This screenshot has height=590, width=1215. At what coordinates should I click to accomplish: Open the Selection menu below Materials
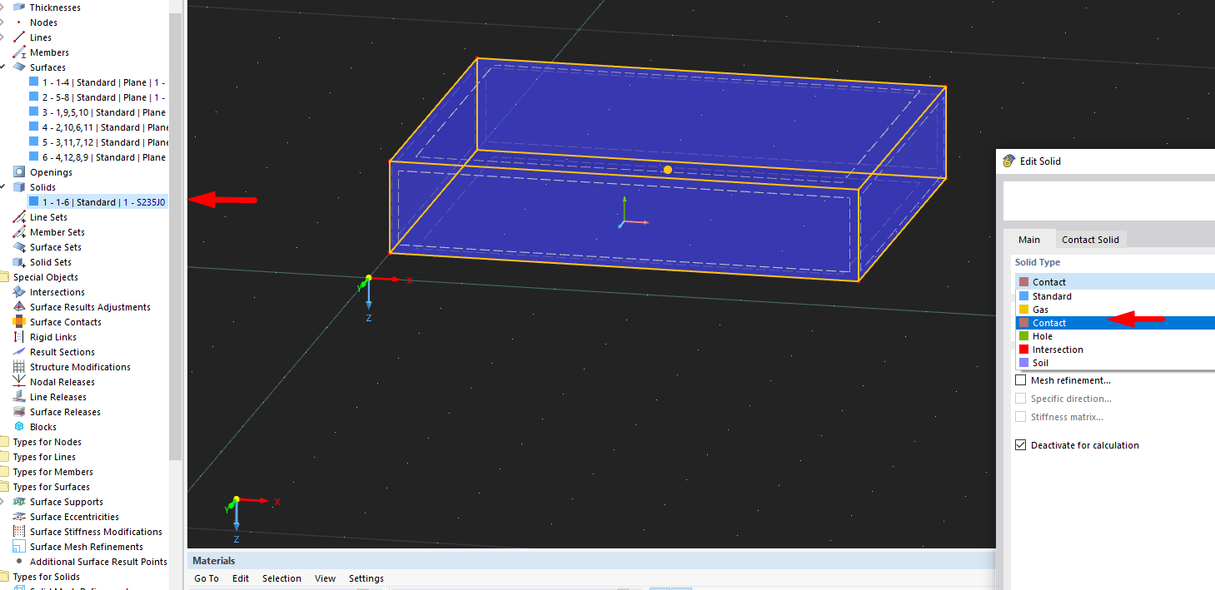281,578
